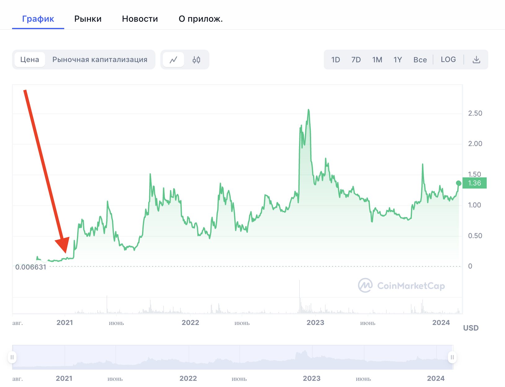The image size is (505, 387).
Task: Go to the Новости tab
Action: pyautogui.click(x=140, y=19)
